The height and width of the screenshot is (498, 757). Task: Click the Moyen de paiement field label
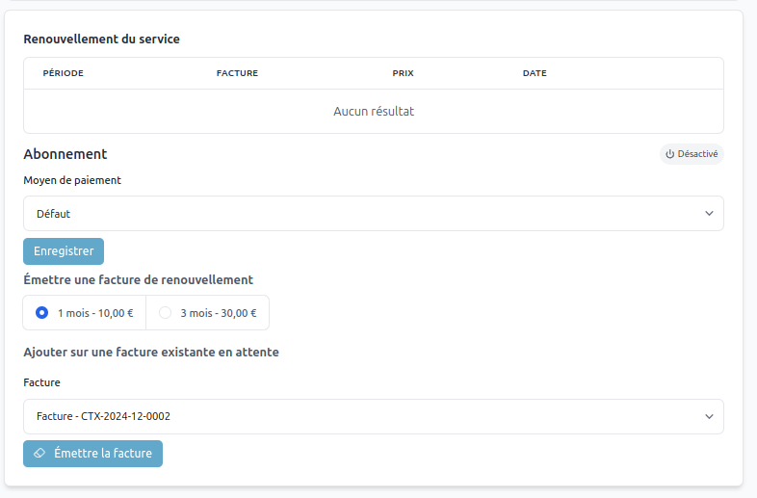tap(72, 180)
